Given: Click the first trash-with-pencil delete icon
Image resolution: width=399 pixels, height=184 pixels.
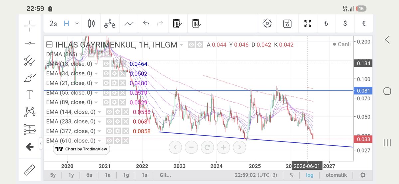Looking at the screenshot, I should 177,24.
